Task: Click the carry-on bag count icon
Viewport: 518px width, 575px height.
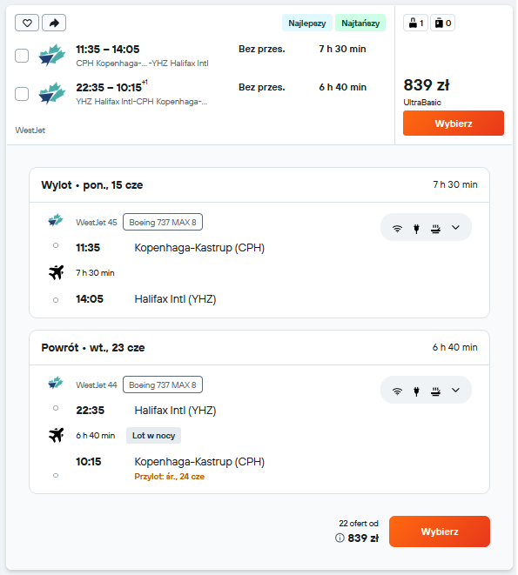Action: (x=416, y=23)
